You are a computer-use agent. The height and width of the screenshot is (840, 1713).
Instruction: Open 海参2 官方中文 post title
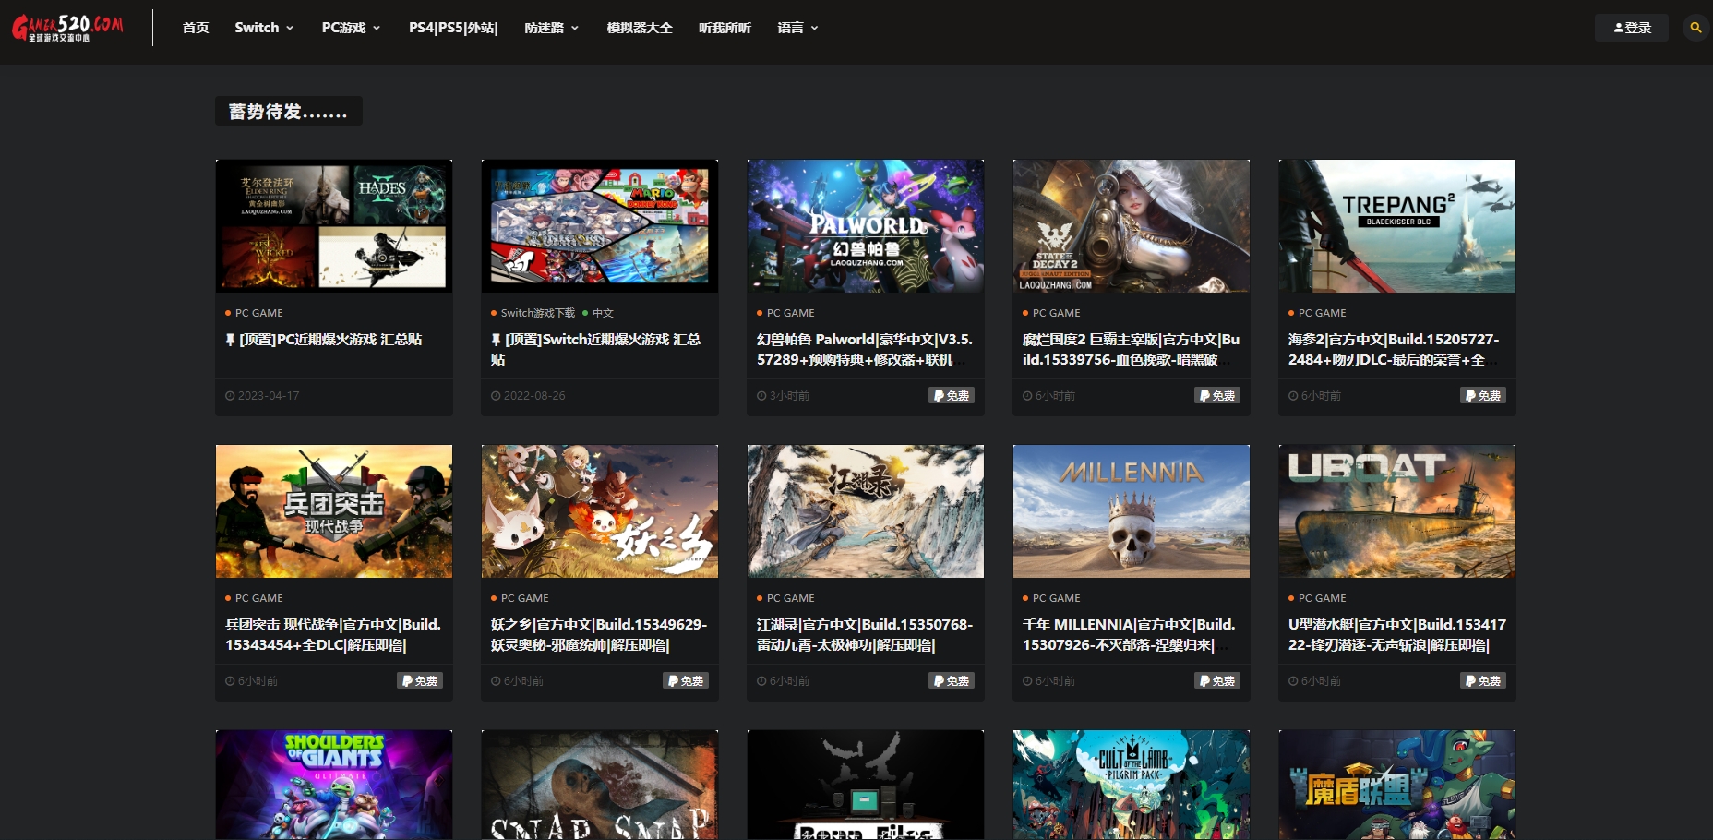coord(1394,349)
